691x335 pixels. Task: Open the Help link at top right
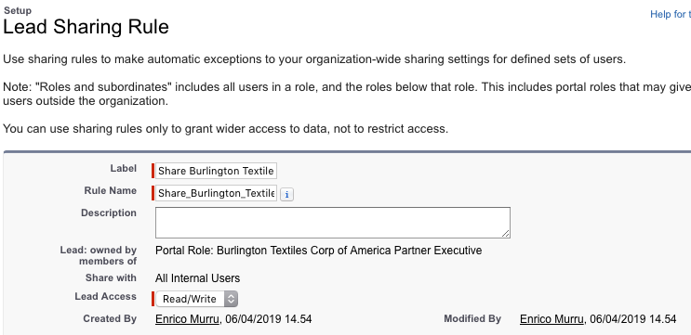click(671, 15)
